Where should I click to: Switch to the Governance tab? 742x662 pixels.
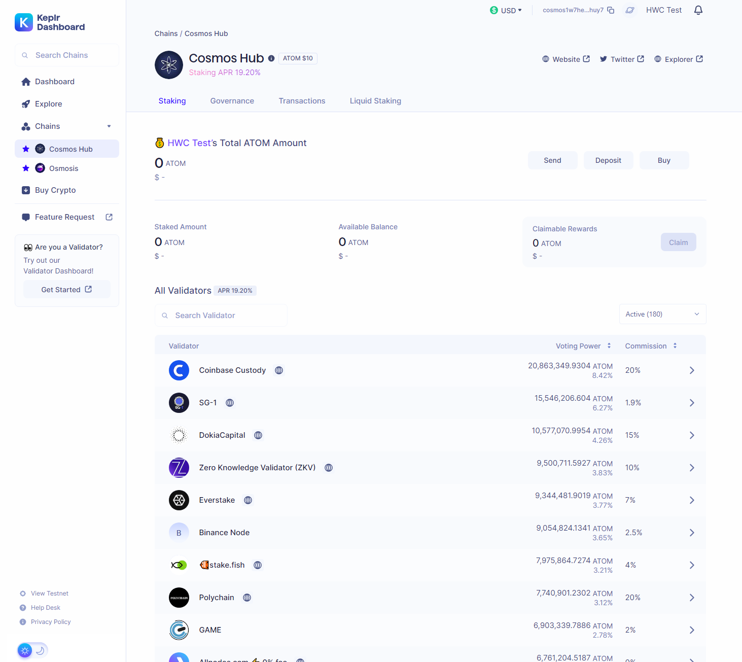tap(232, 101)
